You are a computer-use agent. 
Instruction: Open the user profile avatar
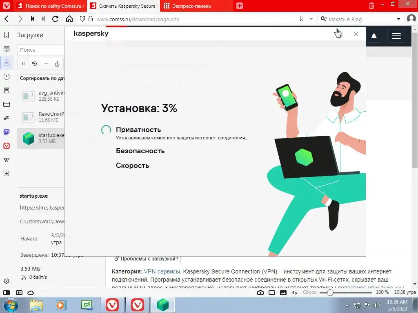411,19
